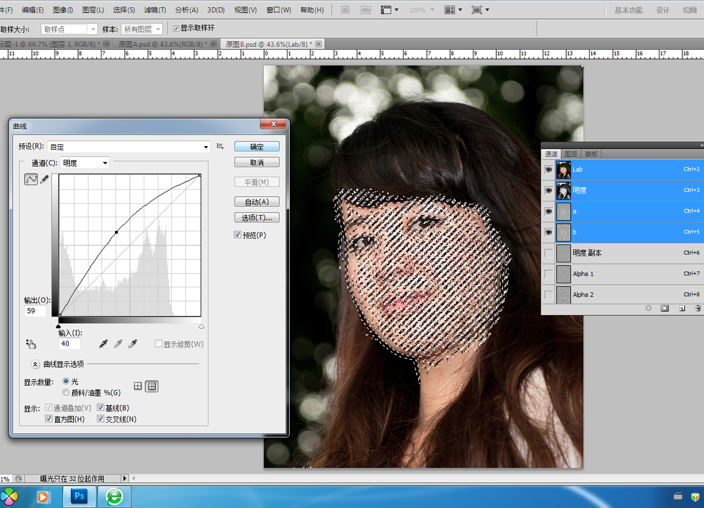The height and width of the screenshot is (508, 704).
Task: Open the Curves preset options menu icon
Action: (x=221, y=146)
